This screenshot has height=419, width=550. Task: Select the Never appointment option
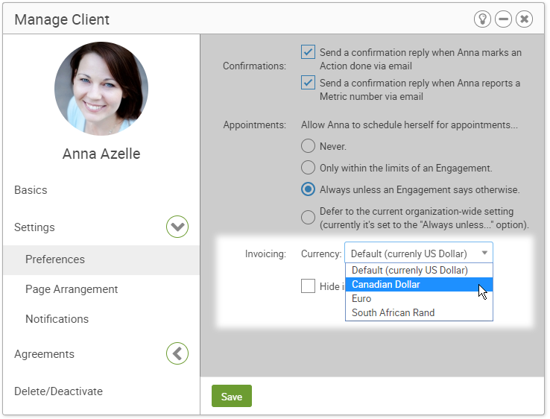308,146
